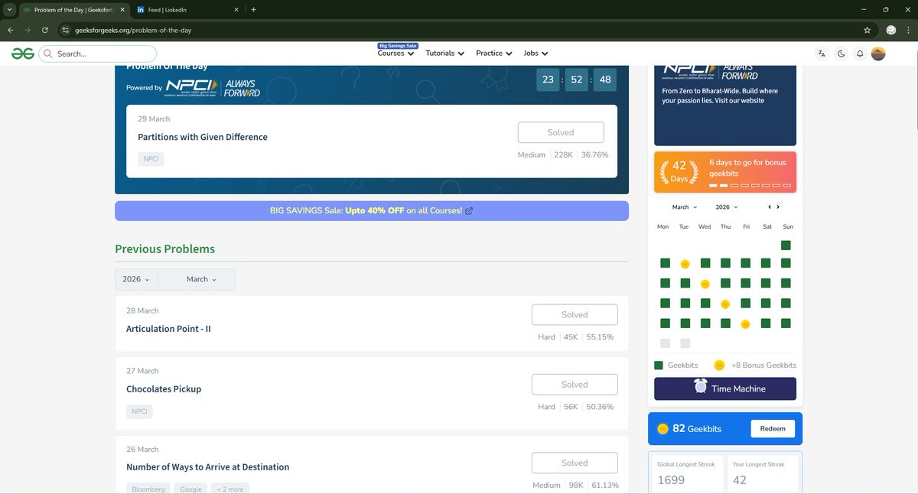
Task: Click the Search input field
Action: pos(97,54)
